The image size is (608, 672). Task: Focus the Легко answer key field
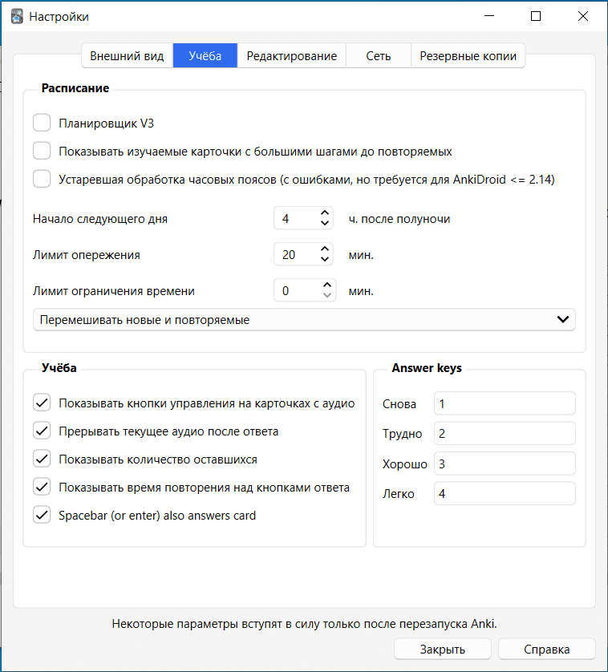pyautogui.click(x=505, y=493)
